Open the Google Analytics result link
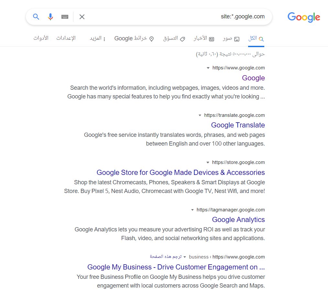This screenshot has height=294, width=328. [x=238, y=219]
